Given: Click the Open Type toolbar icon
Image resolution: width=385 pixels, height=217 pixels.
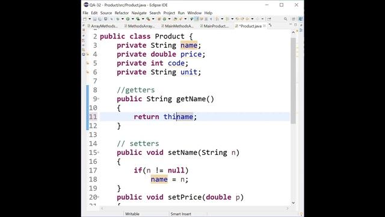Looking at the screenshot, I should pos(175,19).
